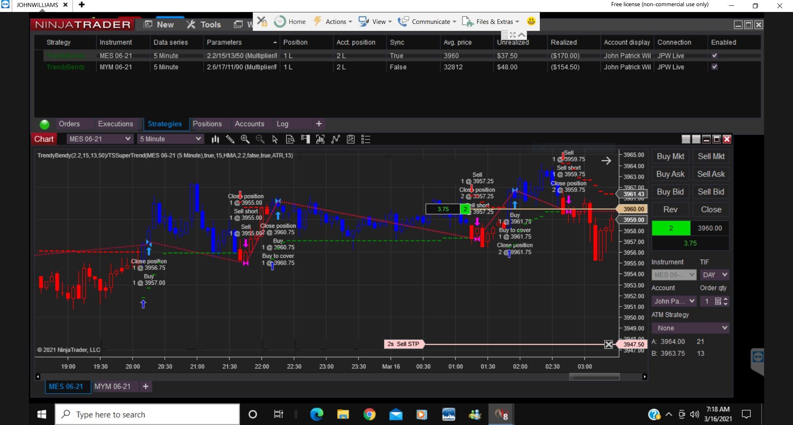Open the Data Box icon
The height and width of the screenshot is (425, 793).
tap(290, 139)
